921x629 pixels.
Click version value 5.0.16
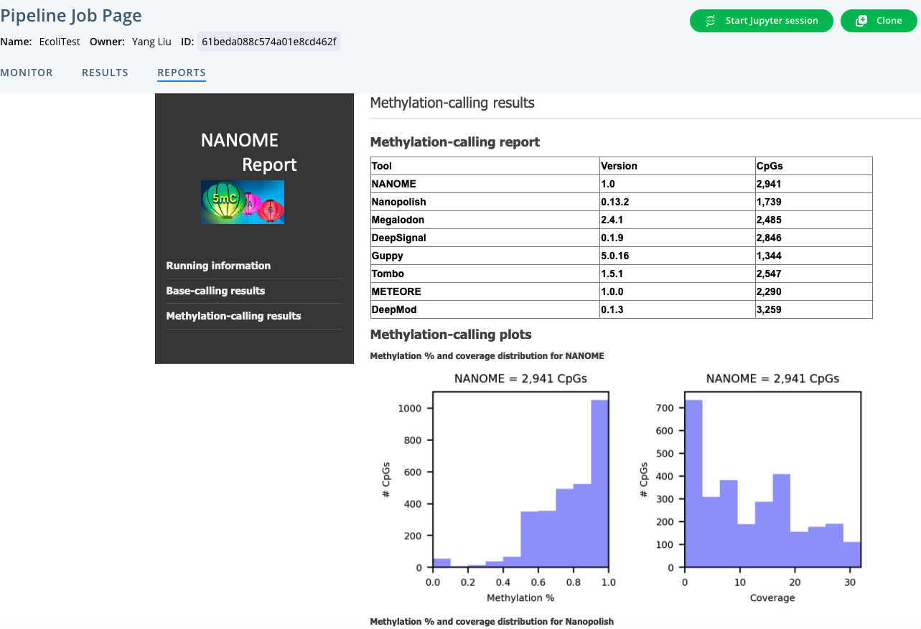pos(615,256)
